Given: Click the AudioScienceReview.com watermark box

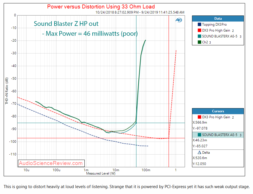Looking at the screenshot, I should 51,163.
